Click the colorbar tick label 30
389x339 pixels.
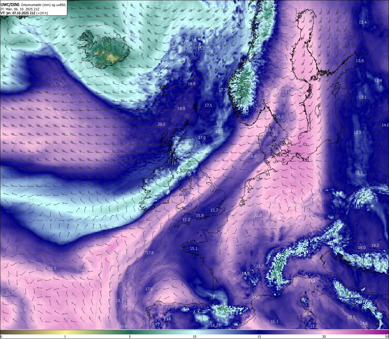pos(324,337)
